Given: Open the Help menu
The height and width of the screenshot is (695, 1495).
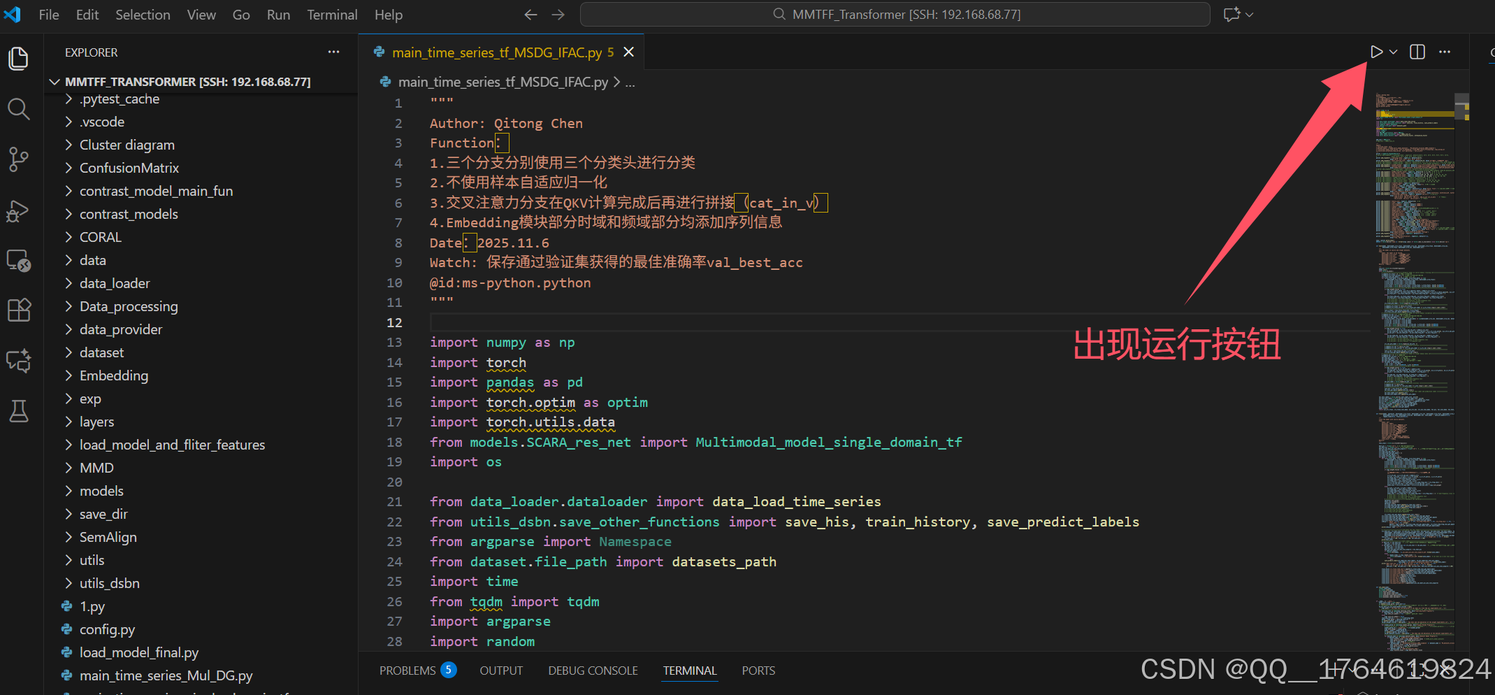Looking at the screenshot, I should [x=389, y=15].
